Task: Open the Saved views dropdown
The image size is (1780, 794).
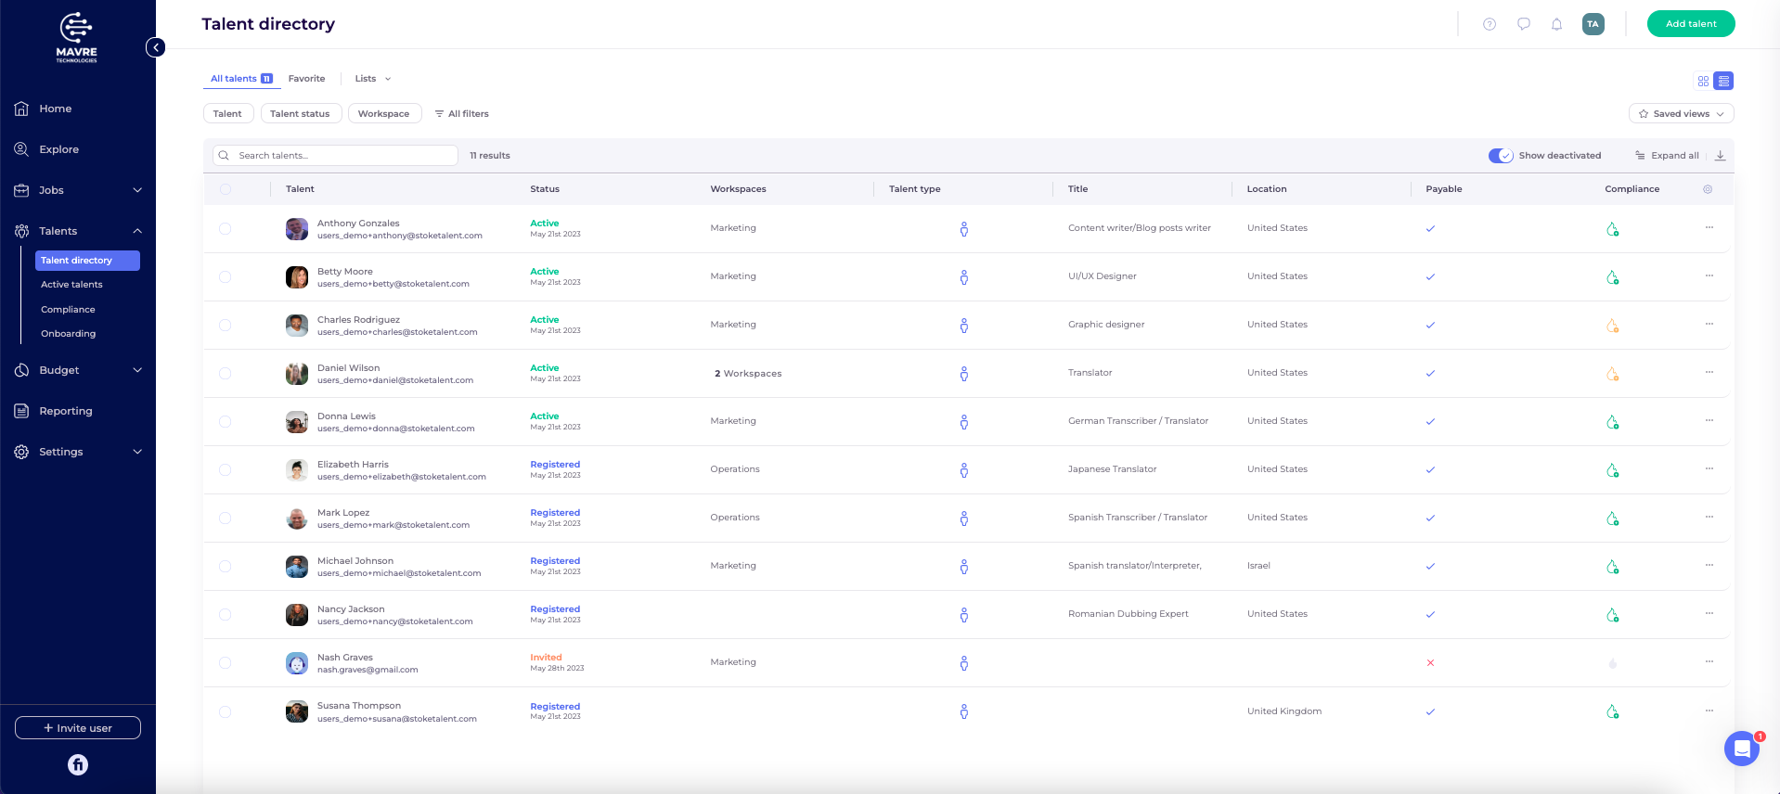Action: (1681, 114)
